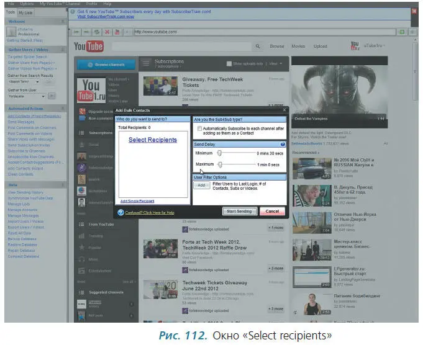Click the blue question mark help icon in dialog

pos(121,212)
